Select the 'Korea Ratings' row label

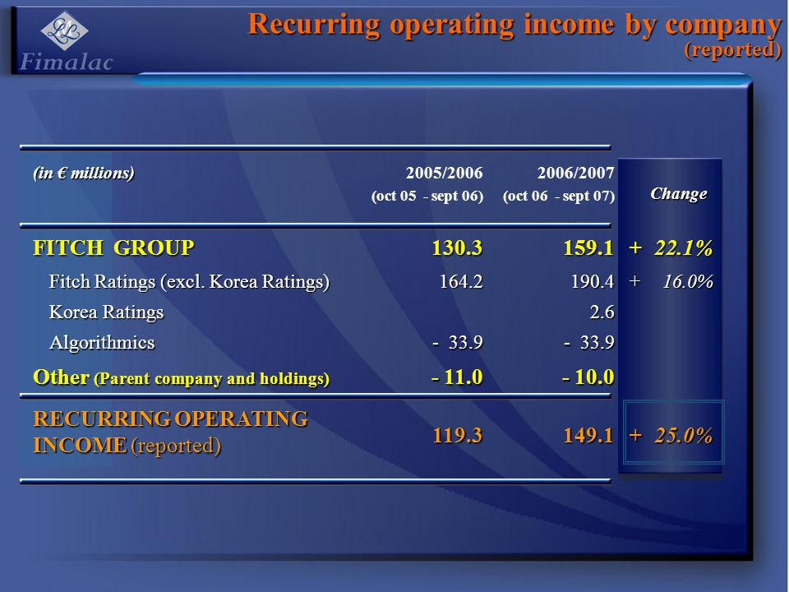click(106, 312)
